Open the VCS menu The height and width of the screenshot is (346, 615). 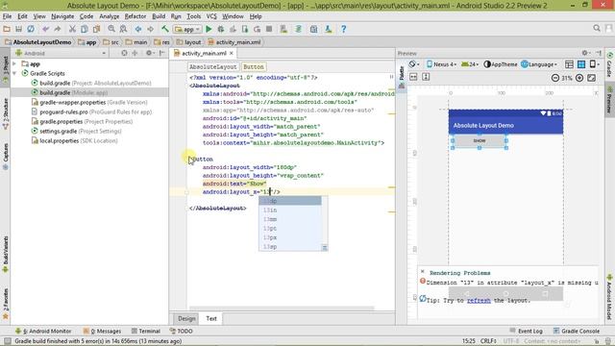click(211, 16)
